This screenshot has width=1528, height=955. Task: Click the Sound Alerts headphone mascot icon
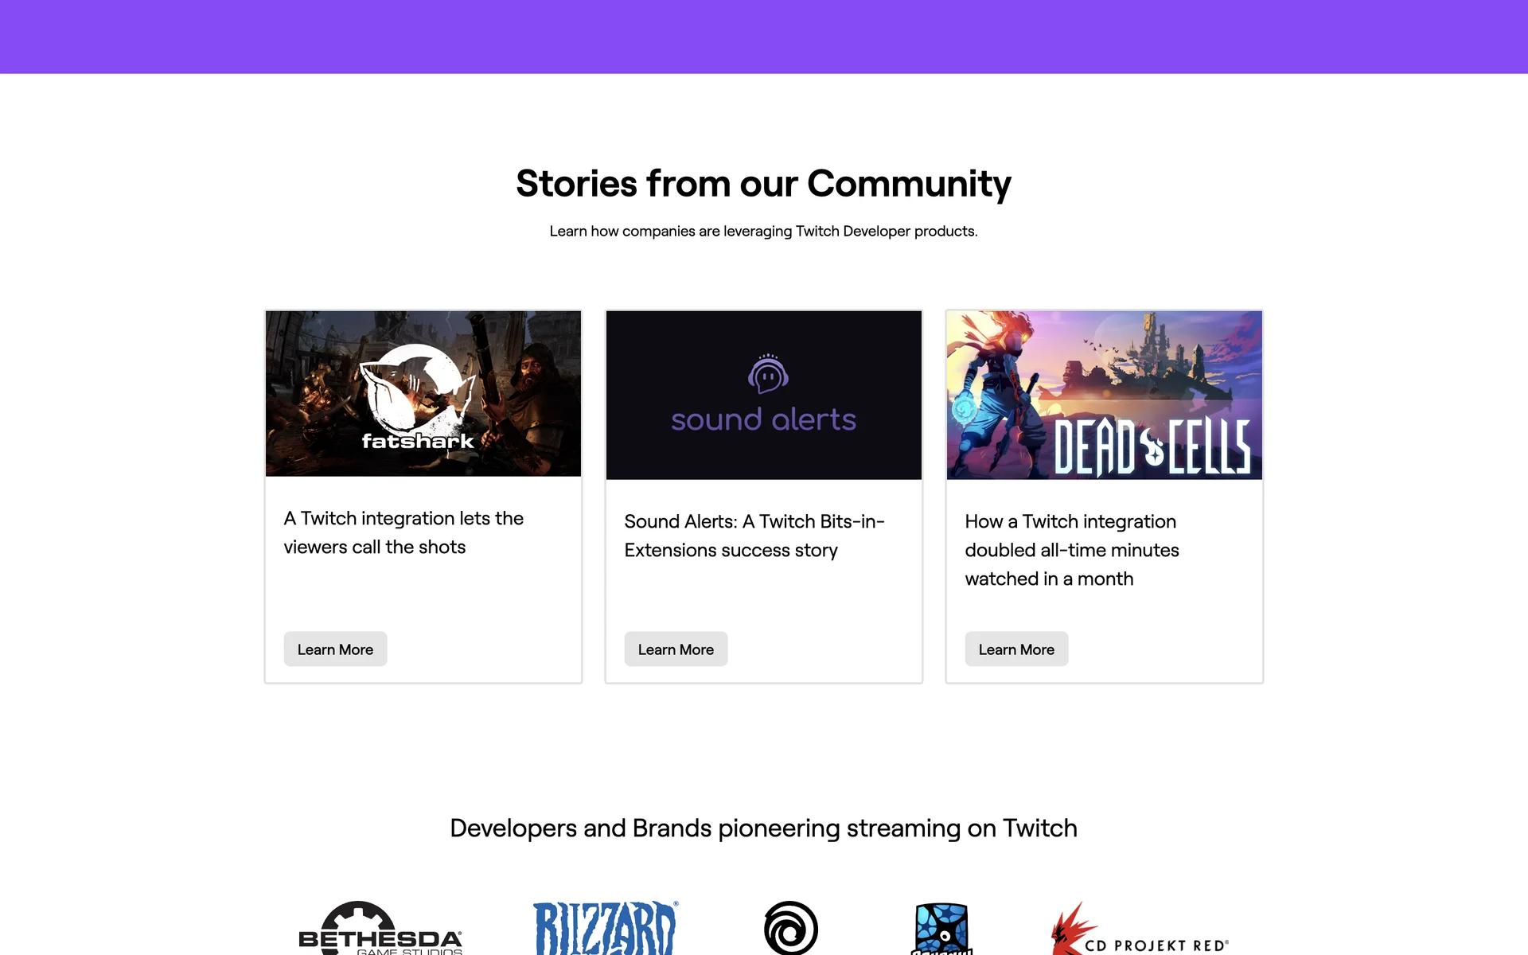click(768, 374)
